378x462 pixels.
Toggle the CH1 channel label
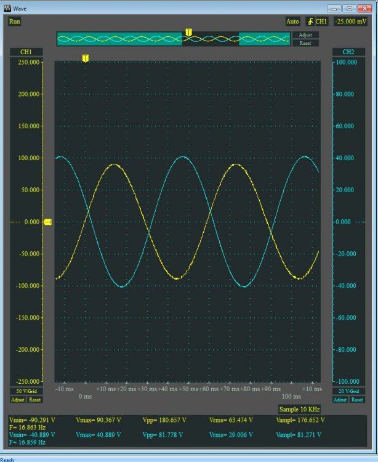(26, 51)
